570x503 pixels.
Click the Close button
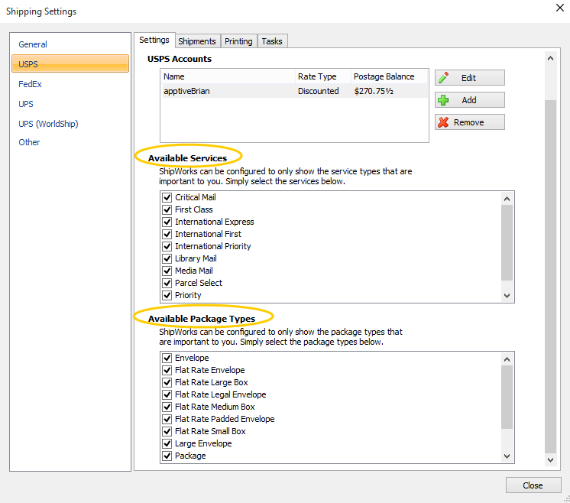pos(533,485)
